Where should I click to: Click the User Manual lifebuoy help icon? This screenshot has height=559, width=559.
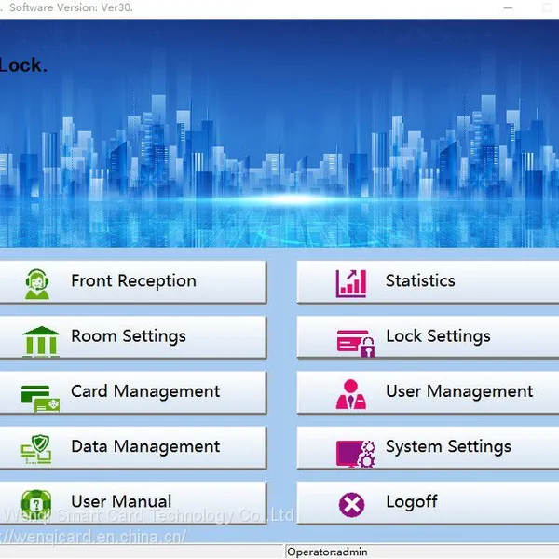pyautogui.click(x=36, y=504)
